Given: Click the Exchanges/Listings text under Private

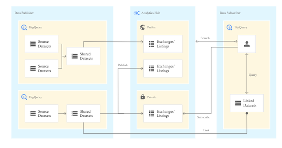Looking at the screenshot, I should (x=166, y=113).
